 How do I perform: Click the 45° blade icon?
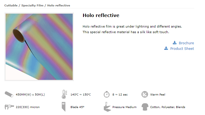pos(64,107)
